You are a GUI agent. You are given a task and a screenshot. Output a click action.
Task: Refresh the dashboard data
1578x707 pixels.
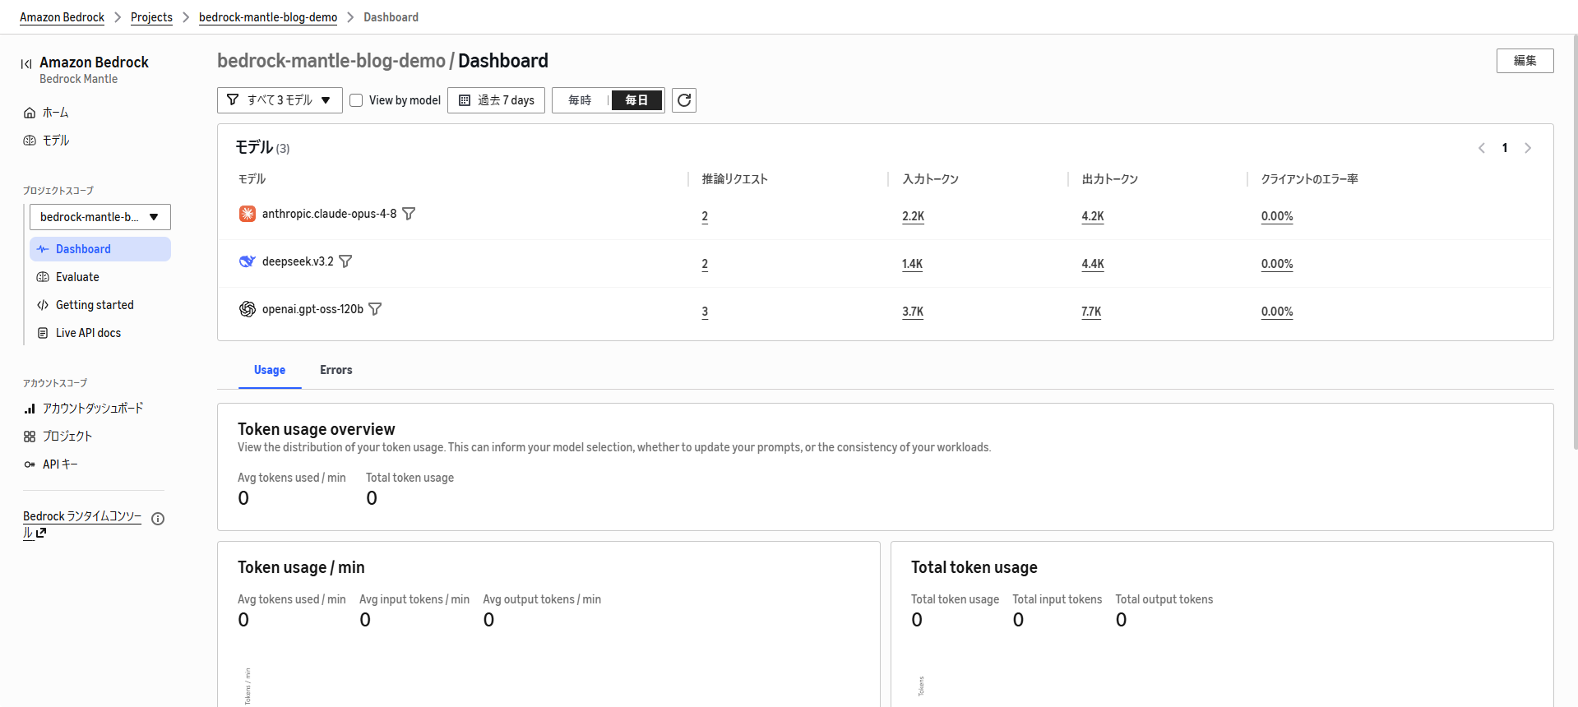click(x=684, y=100)
